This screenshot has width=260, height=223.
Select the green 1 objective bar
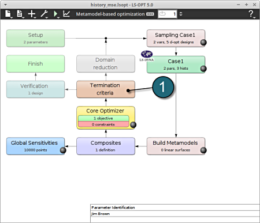click(103, 118)
